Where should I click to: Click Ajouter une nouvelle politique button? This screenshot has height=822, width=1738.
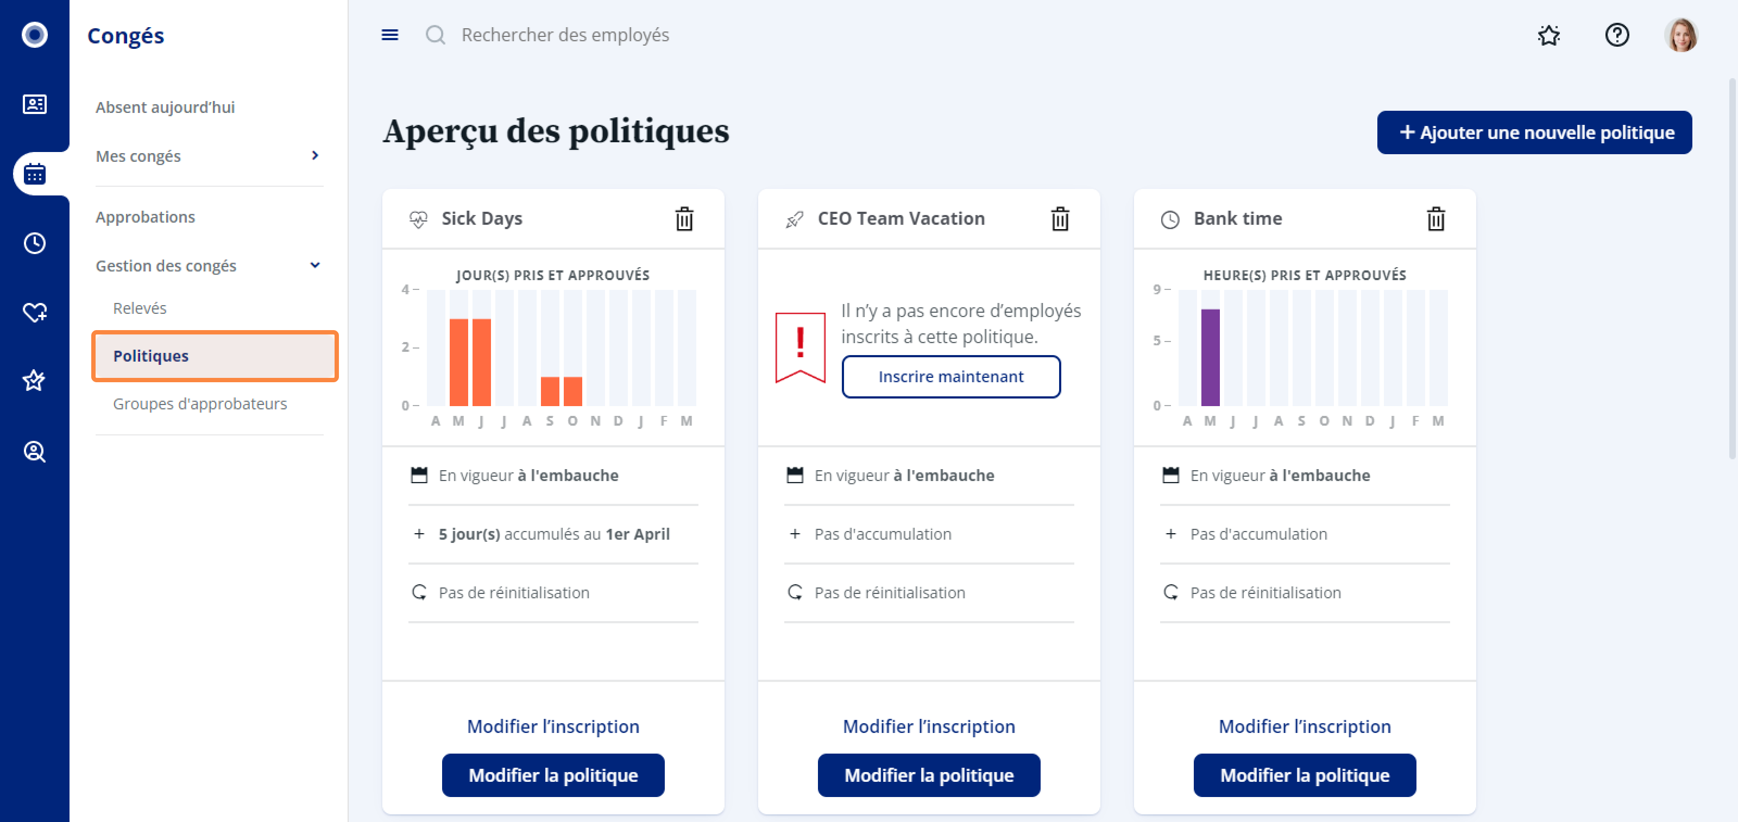coord(1534,132)
